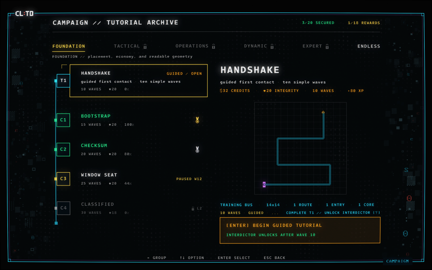The height and width of the screenshot is (270, 432).
Task: Click the $32 CREDITS value
Action: [x=235, y=91]
